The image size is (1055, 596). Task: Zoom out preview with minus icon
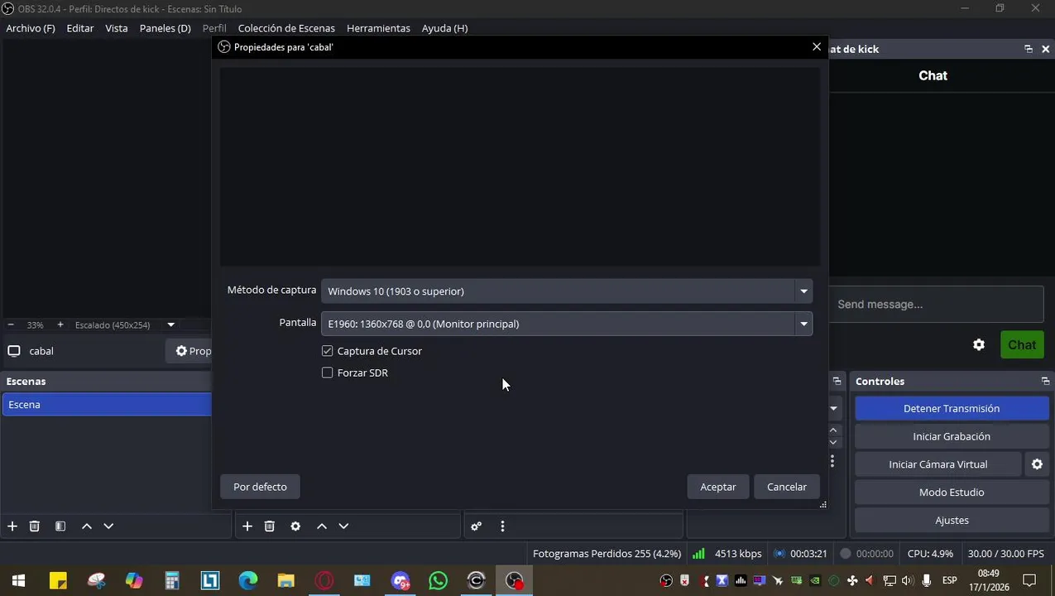point(11,324)
